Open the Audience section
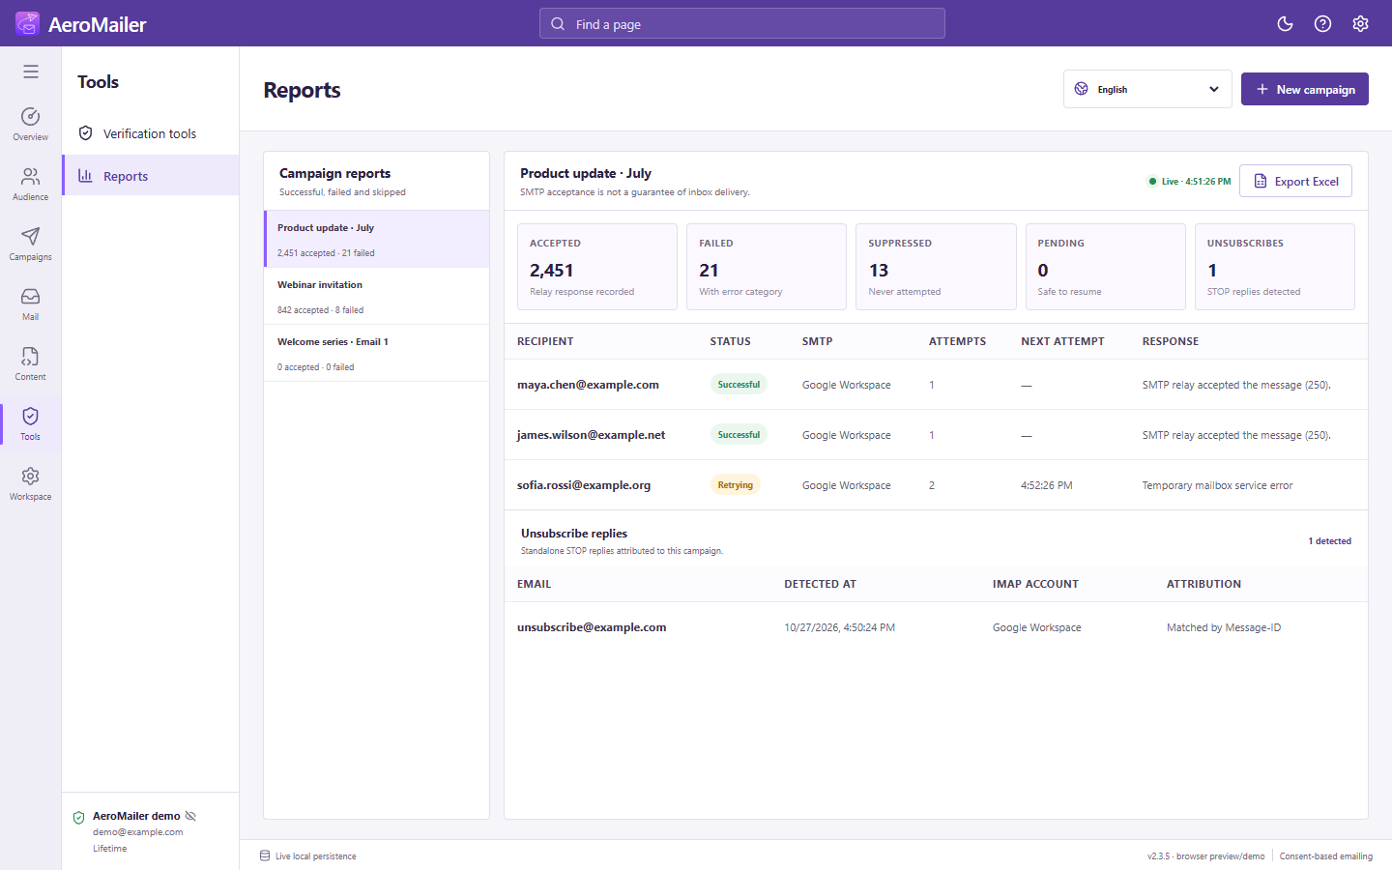1392x870 pixels. (x=31, y=184)
